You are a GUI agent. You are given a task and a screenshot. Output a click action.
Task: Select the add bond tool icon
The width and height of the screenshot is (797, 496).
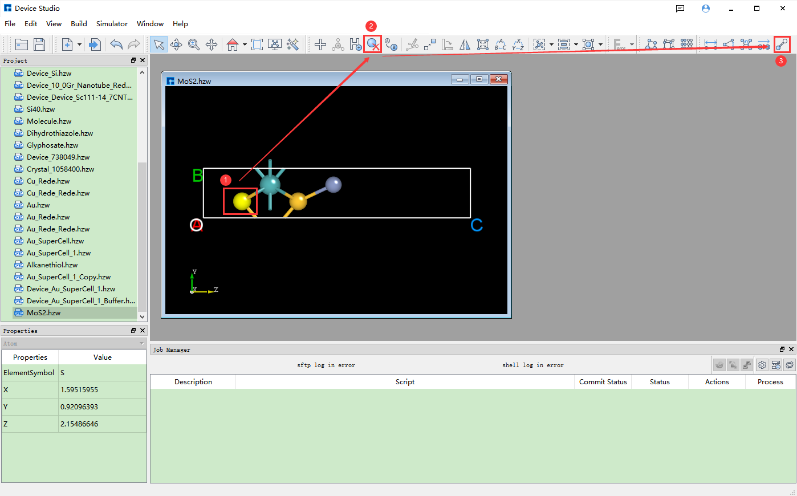tap(782, 44)
